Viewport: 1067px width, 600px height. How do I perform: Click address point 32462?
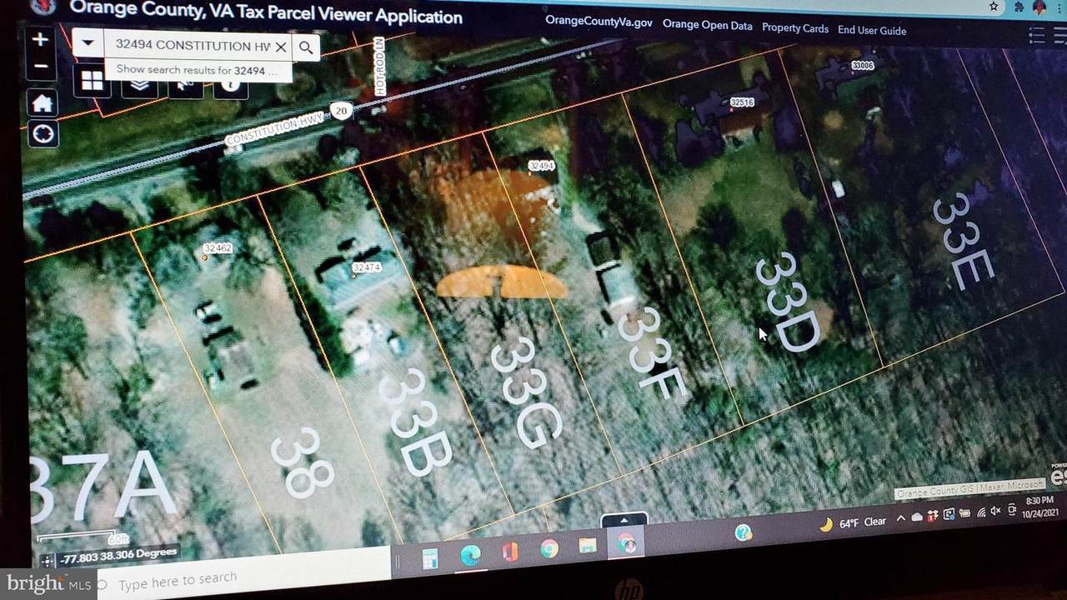(217, 248)
